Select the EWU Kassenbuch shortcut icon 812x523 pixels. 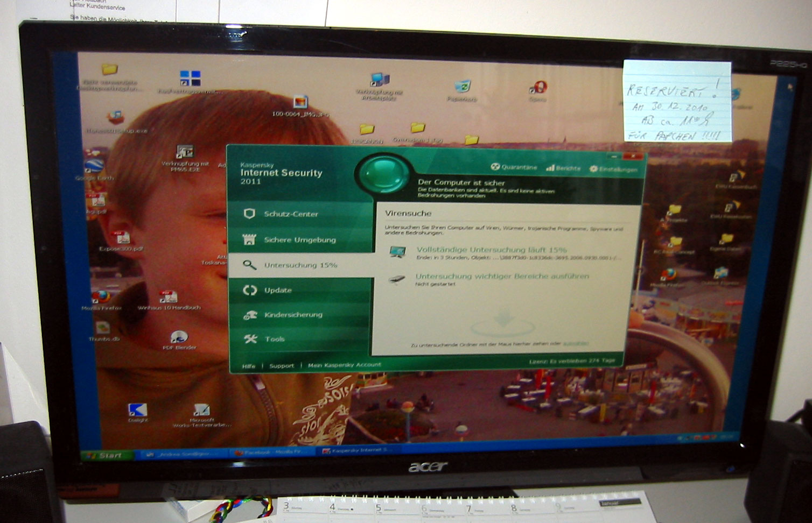(x=736, y=180)
